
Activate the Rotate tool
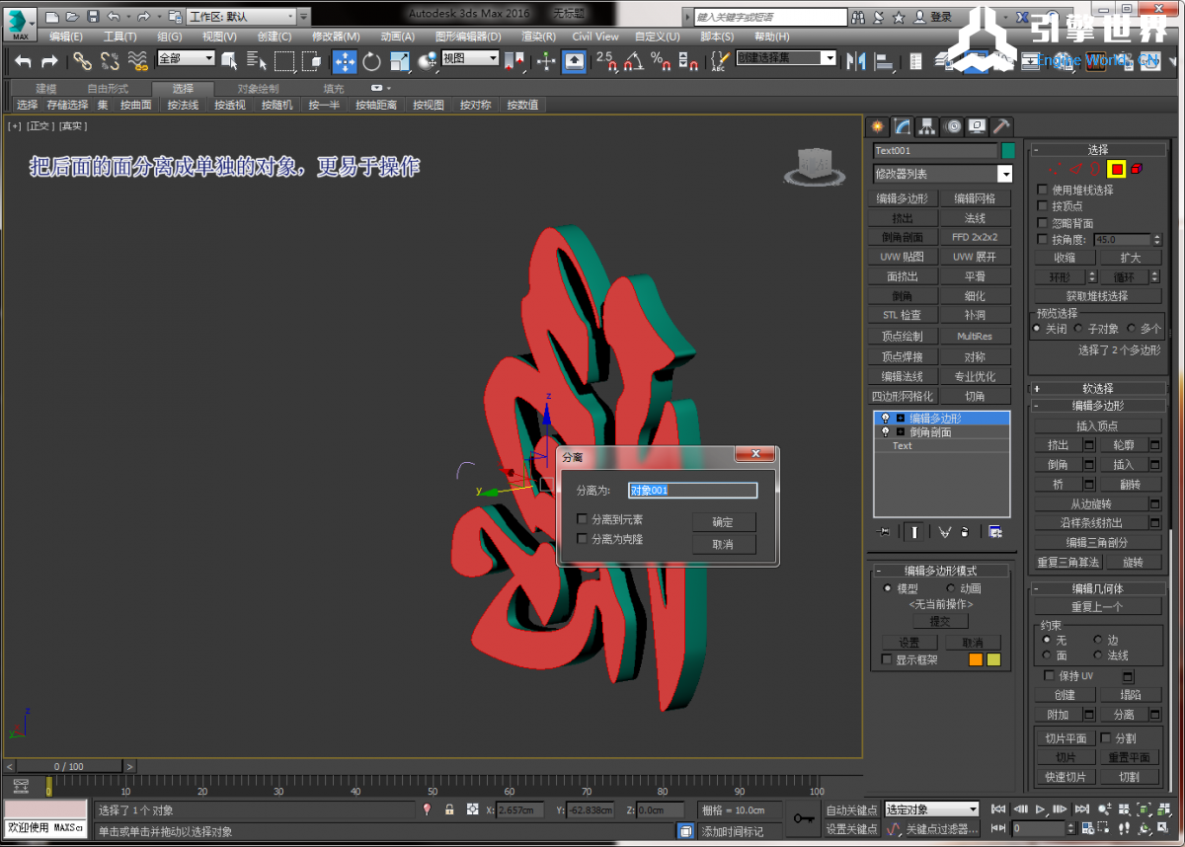[x=371, y=61]
